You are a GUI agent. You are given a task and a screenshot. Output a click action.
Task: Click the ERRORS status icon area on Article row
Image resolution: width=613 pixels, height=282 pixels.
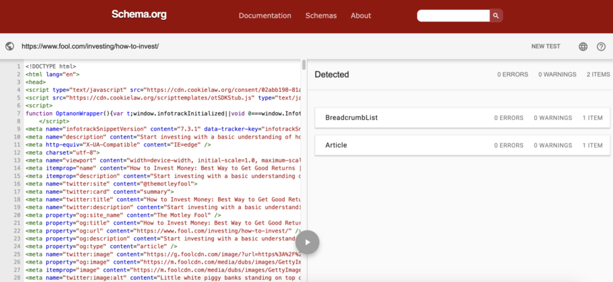pyautogui.click(x=509, y=145)
